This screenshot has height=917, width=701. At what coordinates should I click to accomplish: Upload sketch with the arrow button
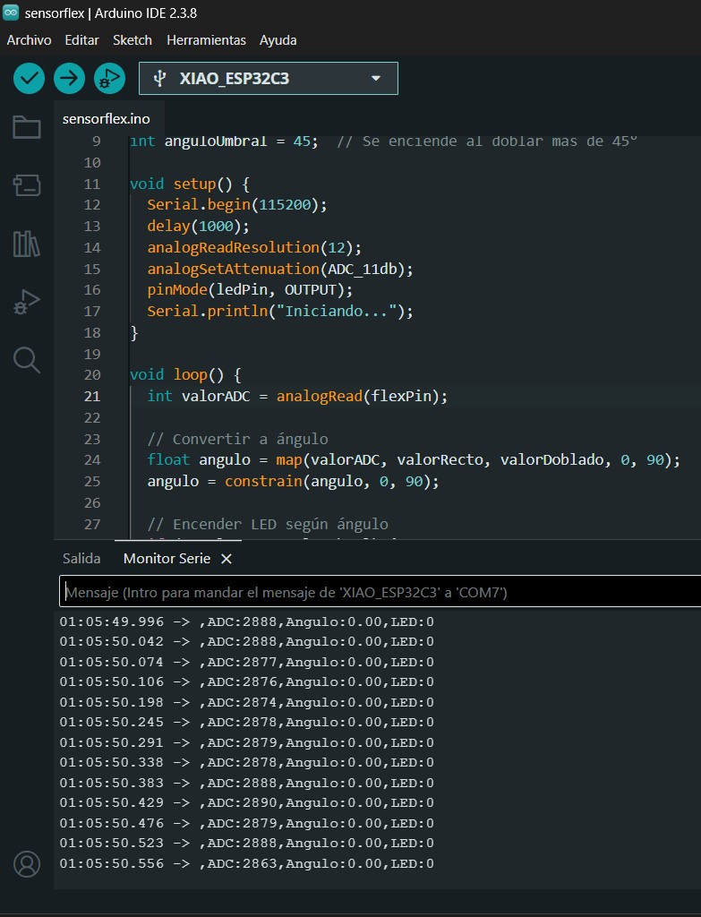(x=69, y=79)
